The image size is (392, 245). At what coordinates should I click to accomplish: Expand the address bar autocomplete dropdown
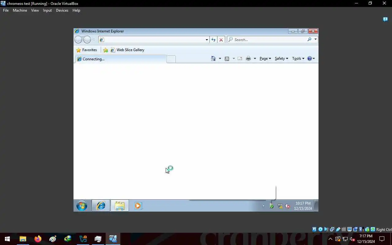point(207,40)
